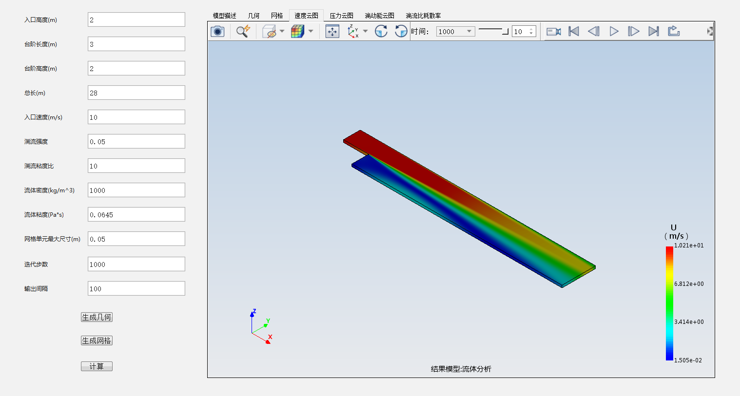The width and height of the screenshot is (740, 396).
Task: Select the 速度云图 tab
Action: 306,16
